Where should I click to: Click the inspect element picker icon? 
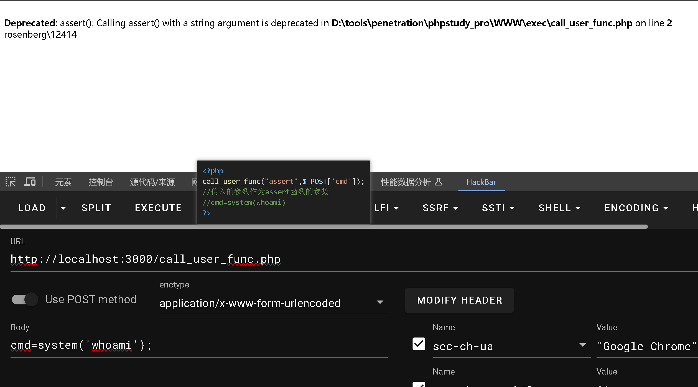(x=11, y=182)
